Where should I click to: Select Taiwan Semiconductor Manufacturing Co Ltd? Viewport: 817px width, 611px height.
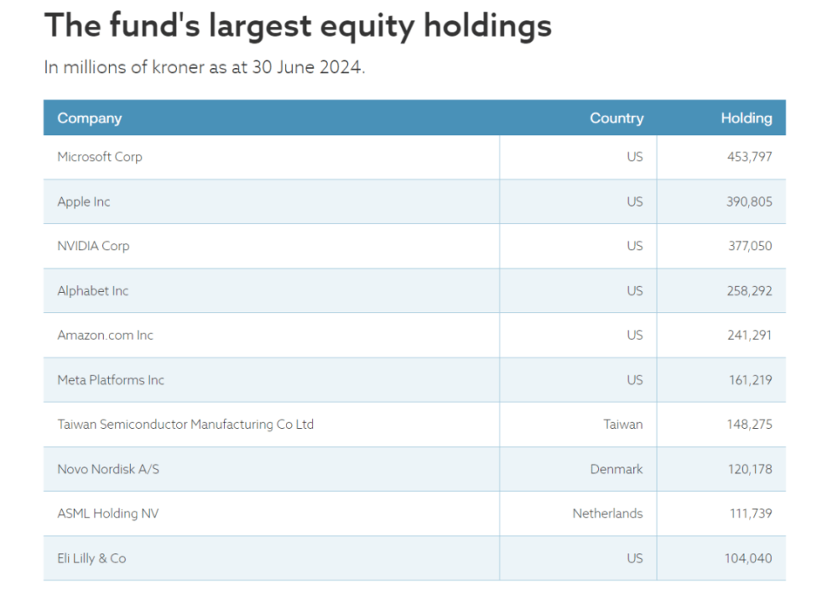[x=185, y=424]
